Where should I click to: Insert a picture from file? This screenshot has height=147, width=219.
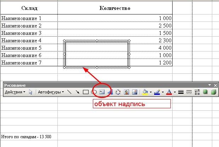pos(135,92)
